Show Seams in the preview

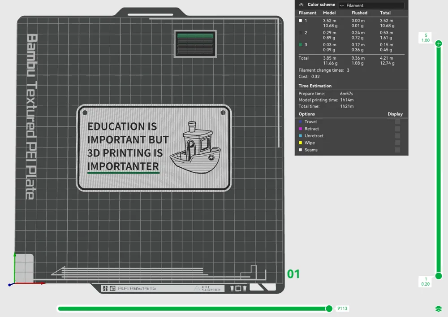click(397, 149)
